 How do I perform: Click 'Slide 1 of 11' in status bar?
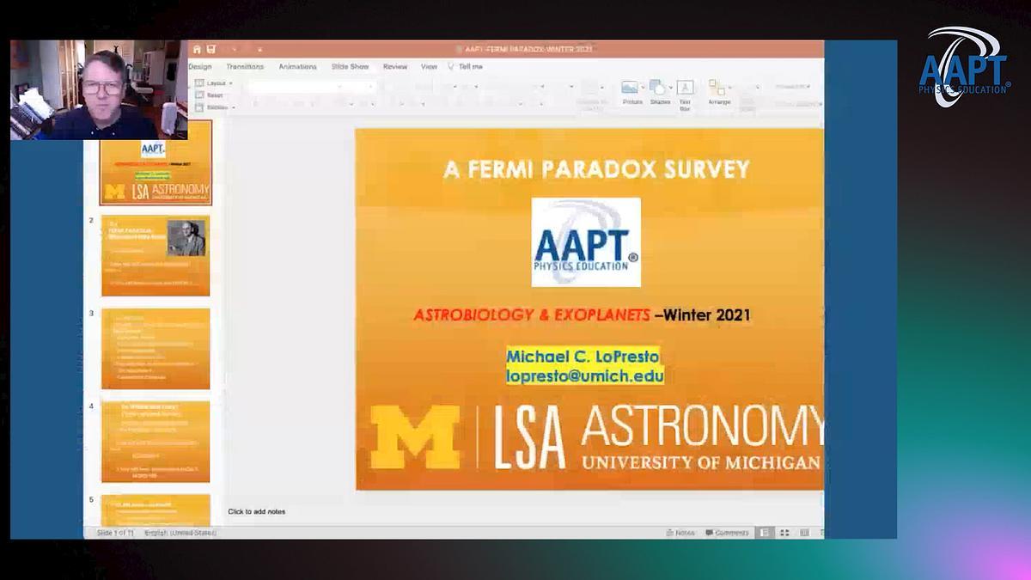[x=114, y=533]
